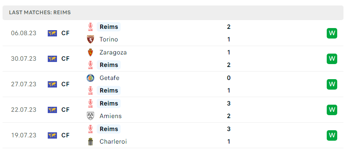Select the highlighted Reims name versus Amiens
Screen dimensions: 346x152
109,103
